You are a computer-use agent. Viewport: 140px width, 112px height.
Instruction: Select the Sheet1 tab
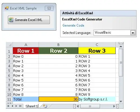pos(32,106)
